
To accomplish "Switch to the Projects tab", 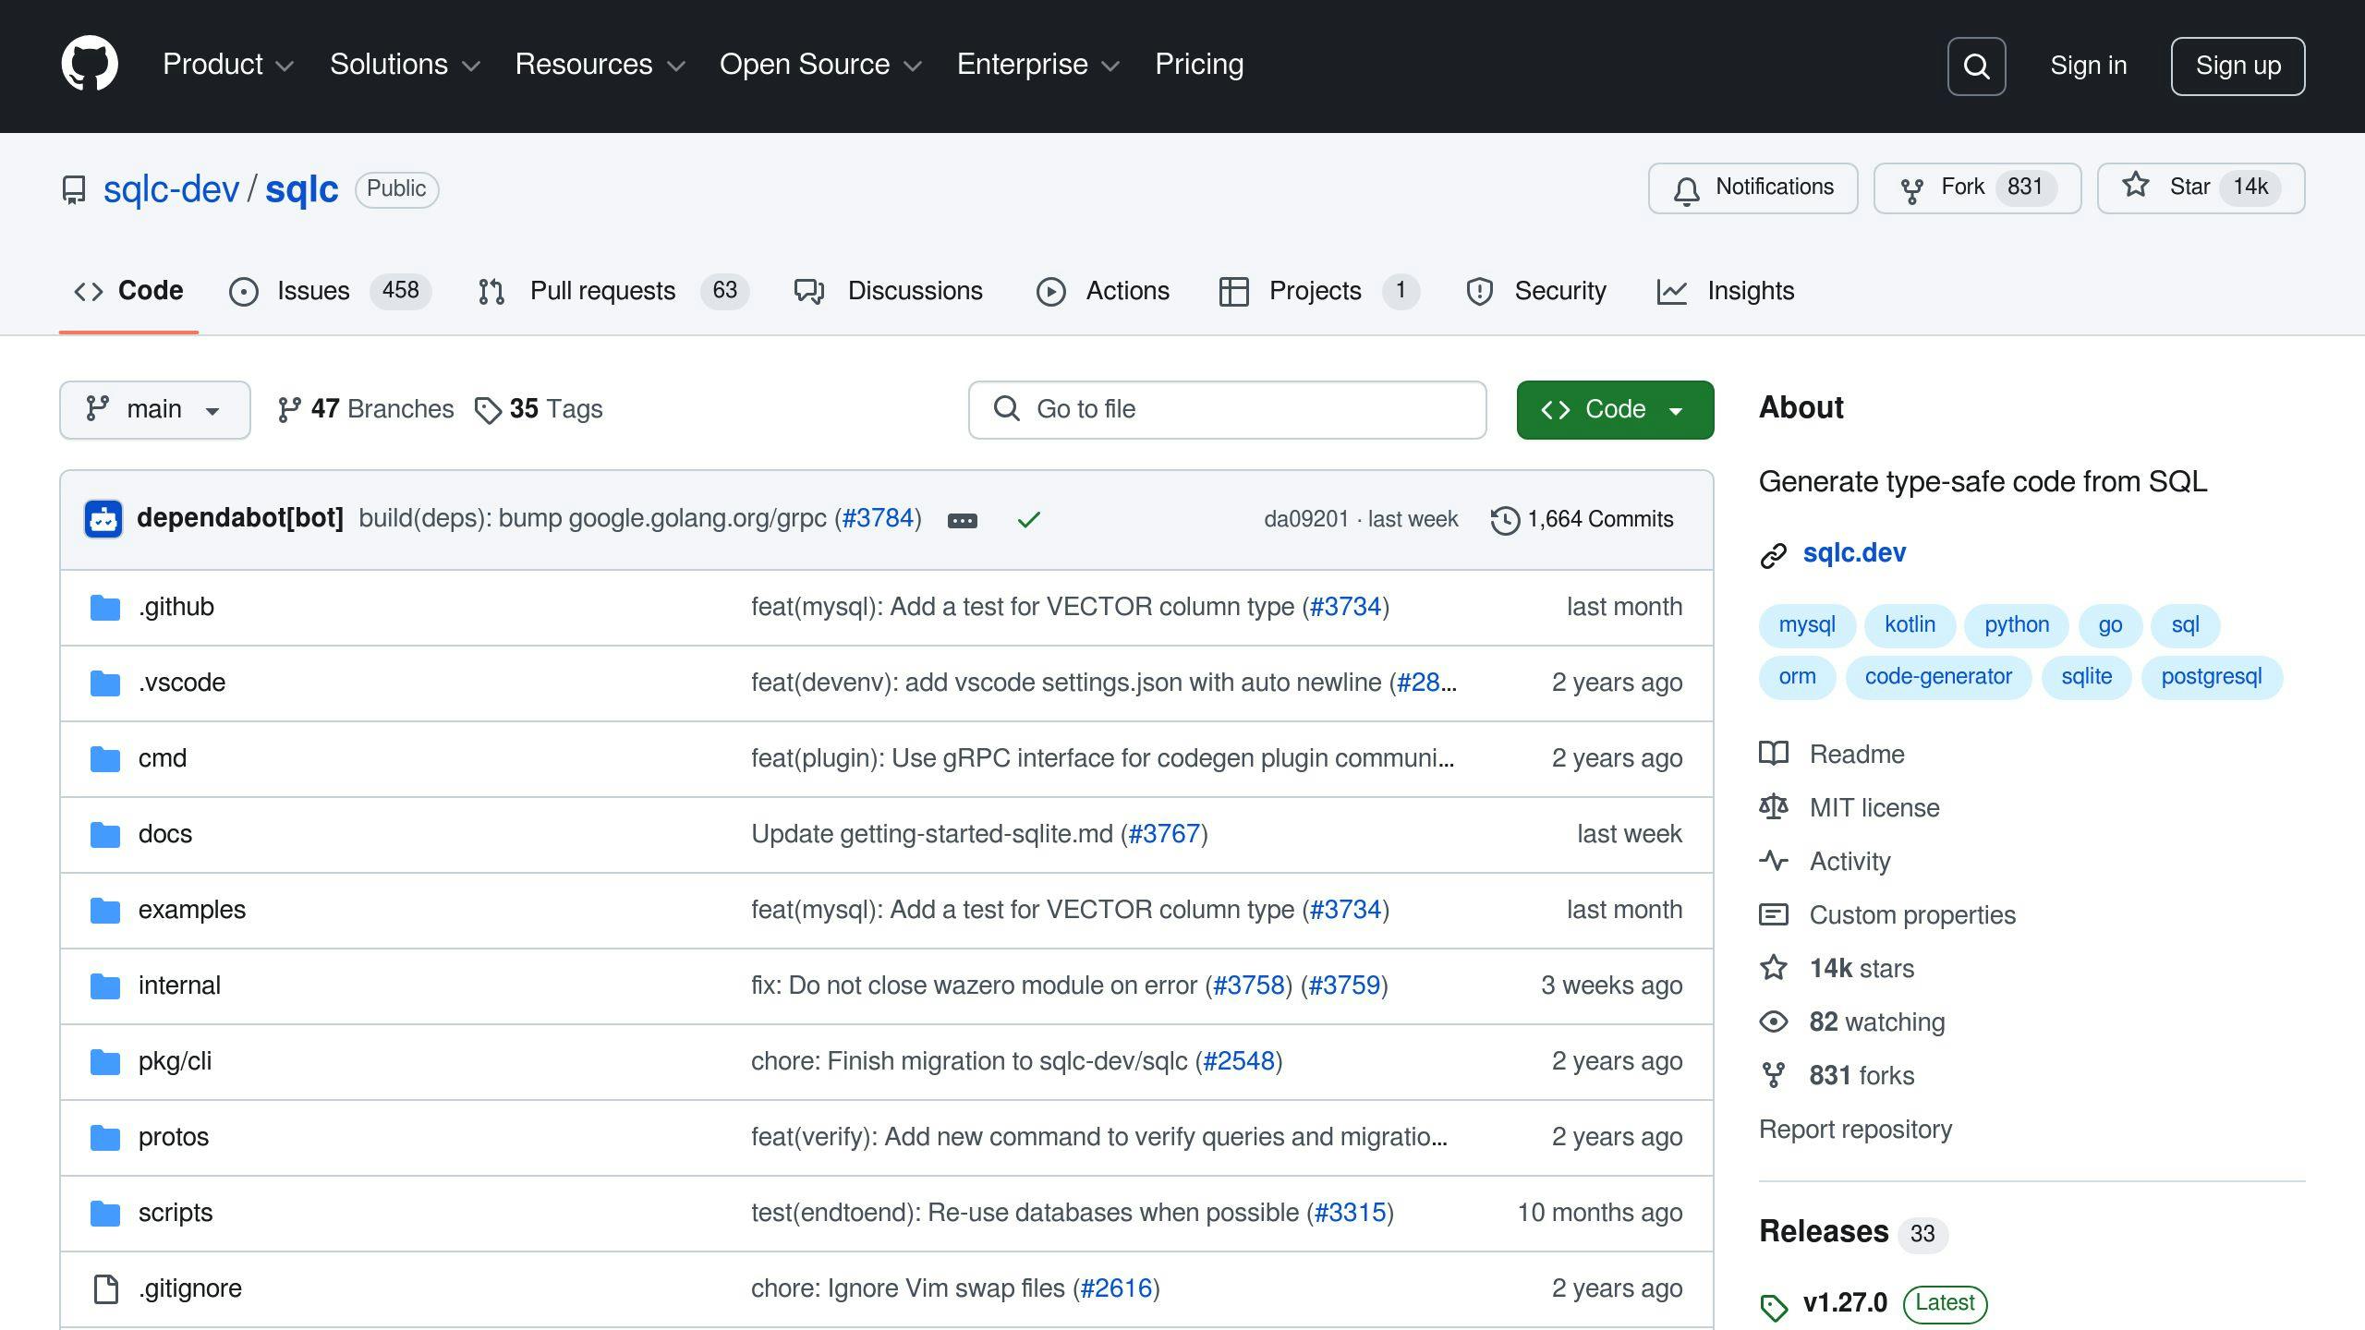I will pos(1319,291).
